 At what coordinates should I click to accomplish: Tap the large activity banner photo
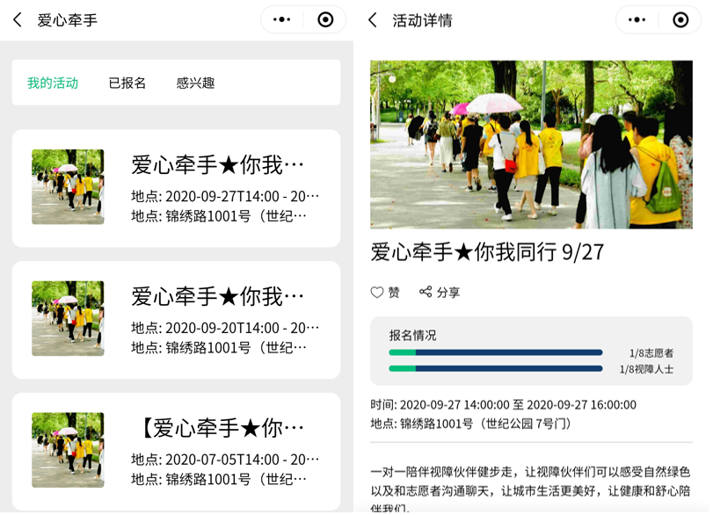tap(531, 144)
